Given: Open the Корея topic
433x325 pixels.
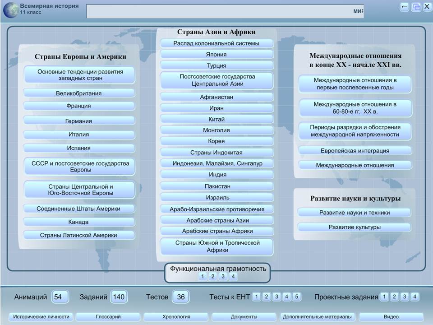Looking at the screenshot, I should coord(217,141).
